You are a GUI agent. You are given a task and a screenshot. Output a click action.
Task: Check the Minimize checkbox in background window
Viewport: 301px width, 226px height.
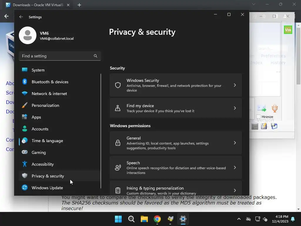[258, 117]
